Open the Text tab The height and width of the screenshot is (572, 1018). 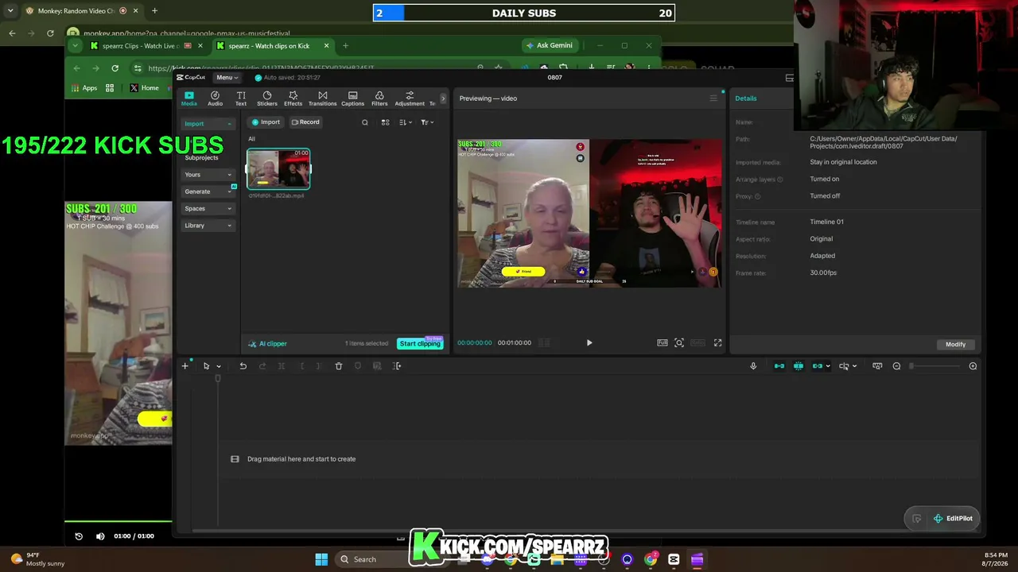241,99
